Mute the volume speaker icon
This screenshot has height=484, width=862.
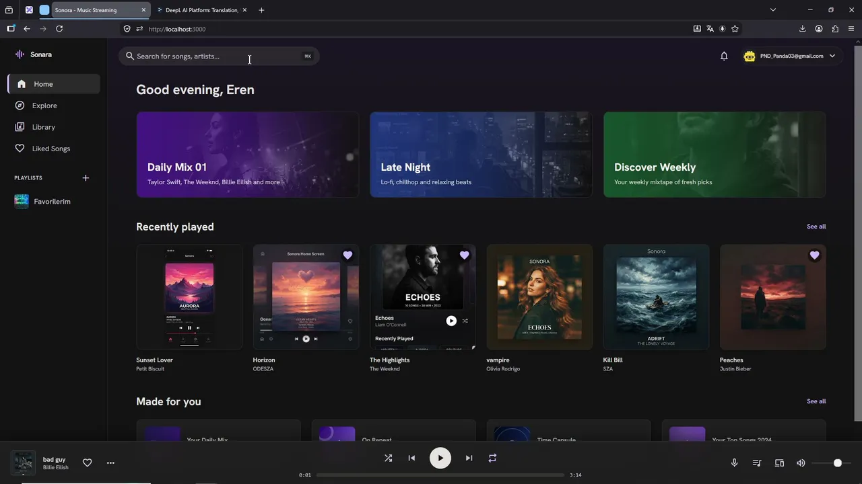pyautogui.click(x=801, y=462)
